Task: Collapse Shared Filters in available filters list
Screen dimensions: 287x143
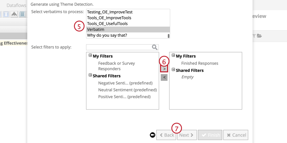Action: coord(90,75)
